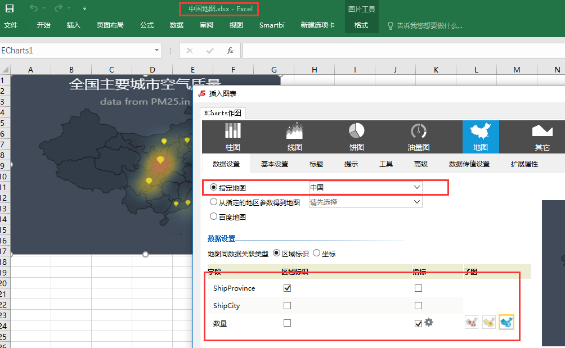Check 数量 区域标识 checkbox
This screenshot has width=565, height=348.
pyautogui.click(x=287, y=323)
